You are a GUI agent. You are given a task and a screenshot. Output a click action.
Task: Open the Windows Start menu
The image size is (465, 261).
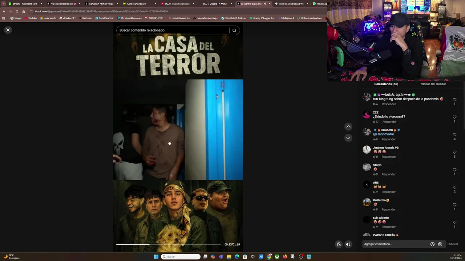pyautogui.click(x=156, y=257)
